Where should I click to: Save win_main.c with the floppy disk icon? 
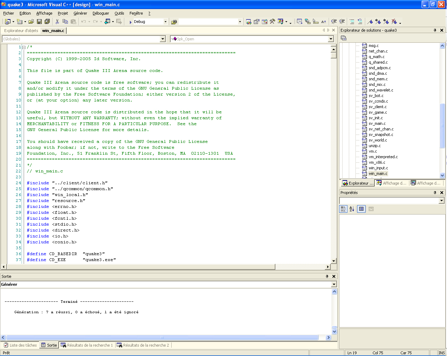pyautogui.click(x=39, y=22)
